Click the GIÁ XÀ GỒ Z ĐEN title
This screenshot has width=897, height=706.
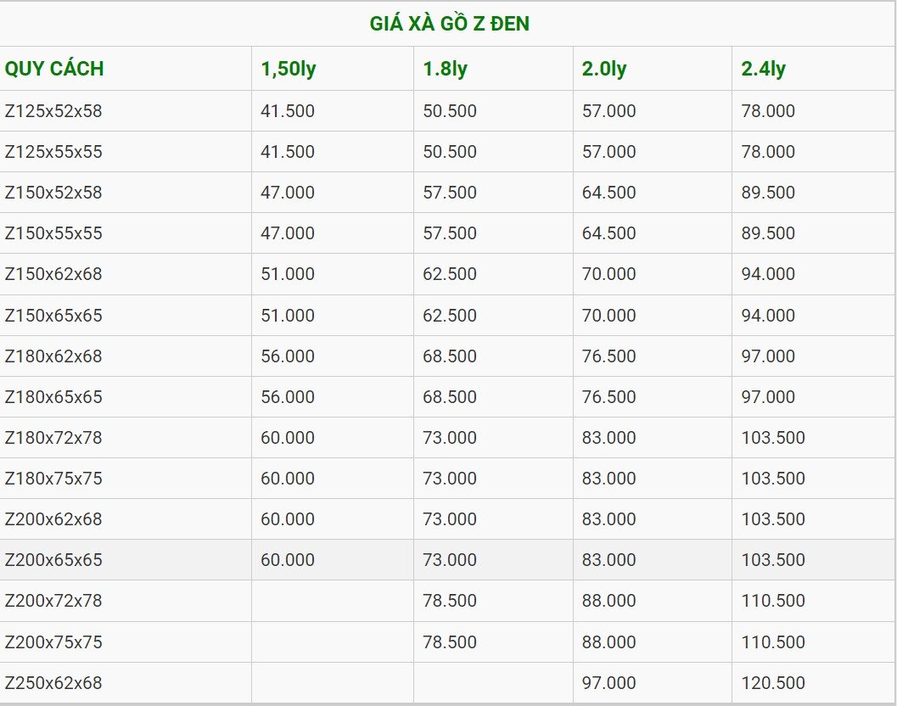click(449, 24)
